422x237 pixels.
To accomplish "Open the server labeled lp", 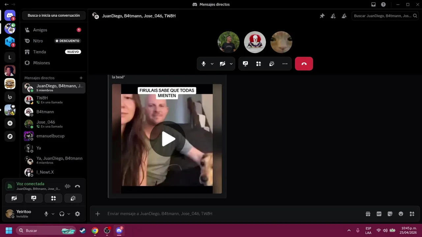I will coord(10,97).
